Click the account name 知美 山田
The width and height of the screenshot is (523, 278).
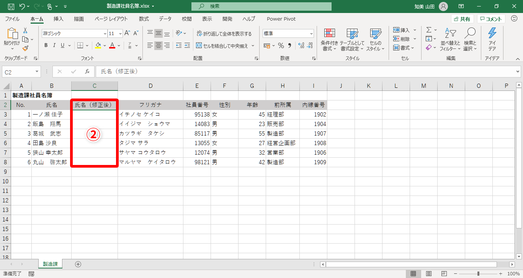point(425,6)
